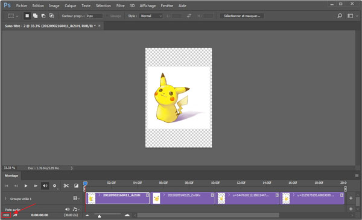The image size is (362, 220).
Task: Select the New selection mode icon
Action: pos(27,16)
